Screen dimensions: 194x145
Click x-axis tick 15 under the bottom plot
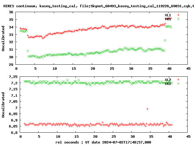[76, 137]
